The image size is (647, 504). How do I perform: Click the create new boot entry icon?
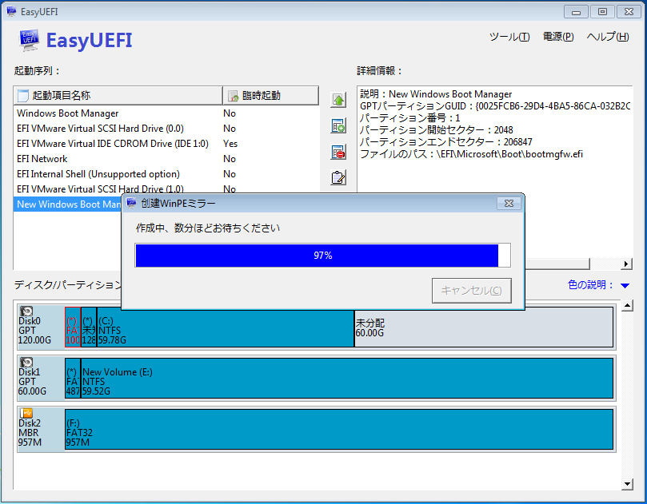pos(338,125)
